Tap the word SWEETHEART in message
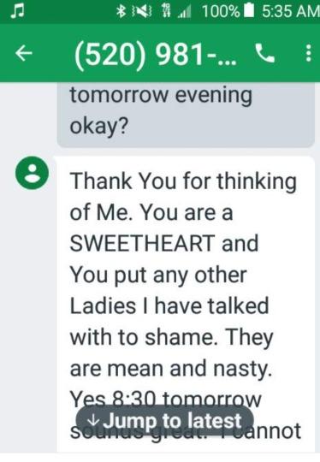This screenshot has height=462, width=320. click(142, 243)
